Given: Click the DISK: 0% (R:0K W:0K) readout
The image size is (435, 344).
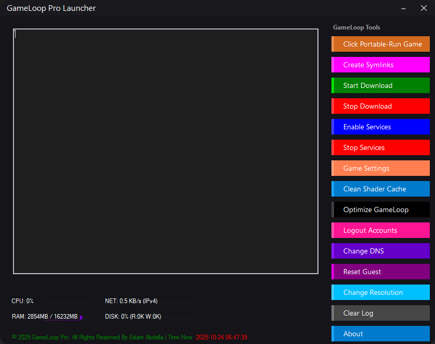Looking at the screenshot, I should (x=133, y=317).
